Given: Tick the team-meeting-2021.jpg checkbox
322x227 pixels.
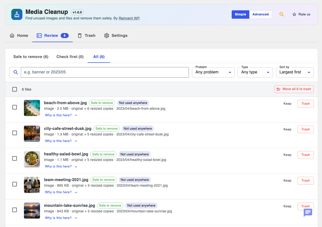Looking at the screenshot, I should click(15, 184).
